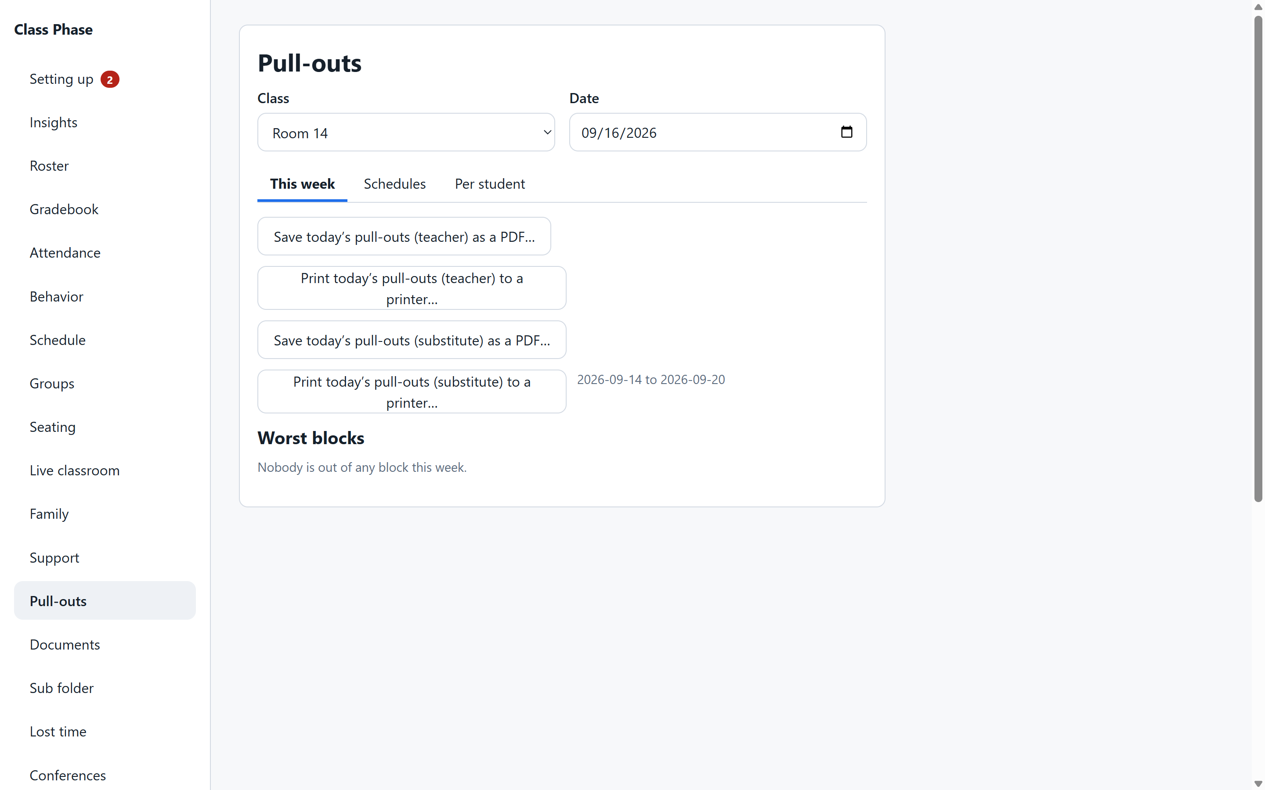
Task: Click the red Setting up notification badge
Action: (110, 79)
